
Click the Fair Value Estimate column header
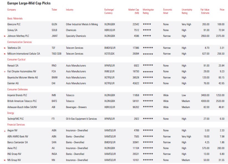point(205,11)
